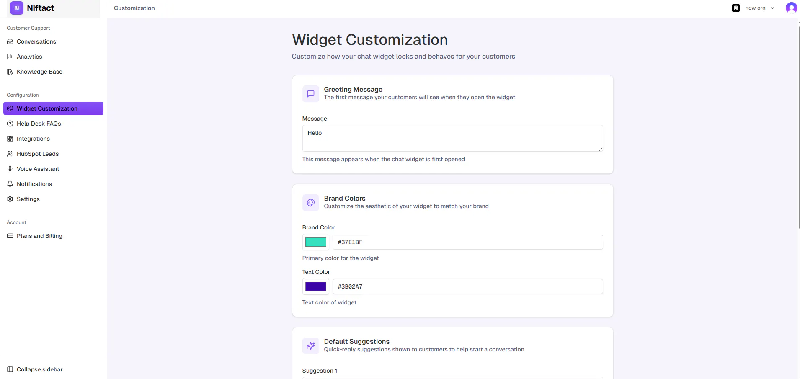Click the Niftact logo icon
The height and width of the screenshot is (379, 800).
(17, 8)
